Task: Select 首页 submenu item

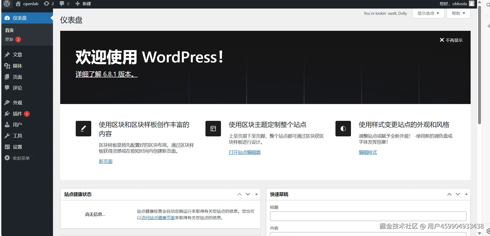Action: coord(9,30)
